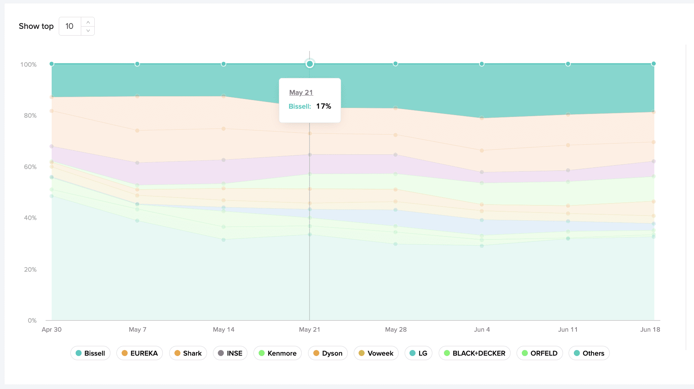Screen dimensions: 694x389
Task: Click the EUREKA legend color dot
Action: 124,353
